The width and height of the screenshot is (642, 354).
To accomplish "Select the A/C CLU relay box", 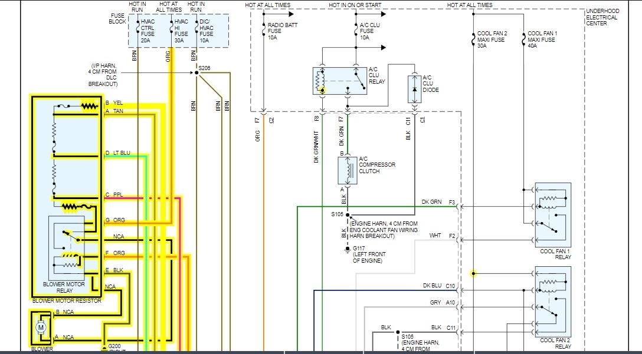I will (340, 81).
